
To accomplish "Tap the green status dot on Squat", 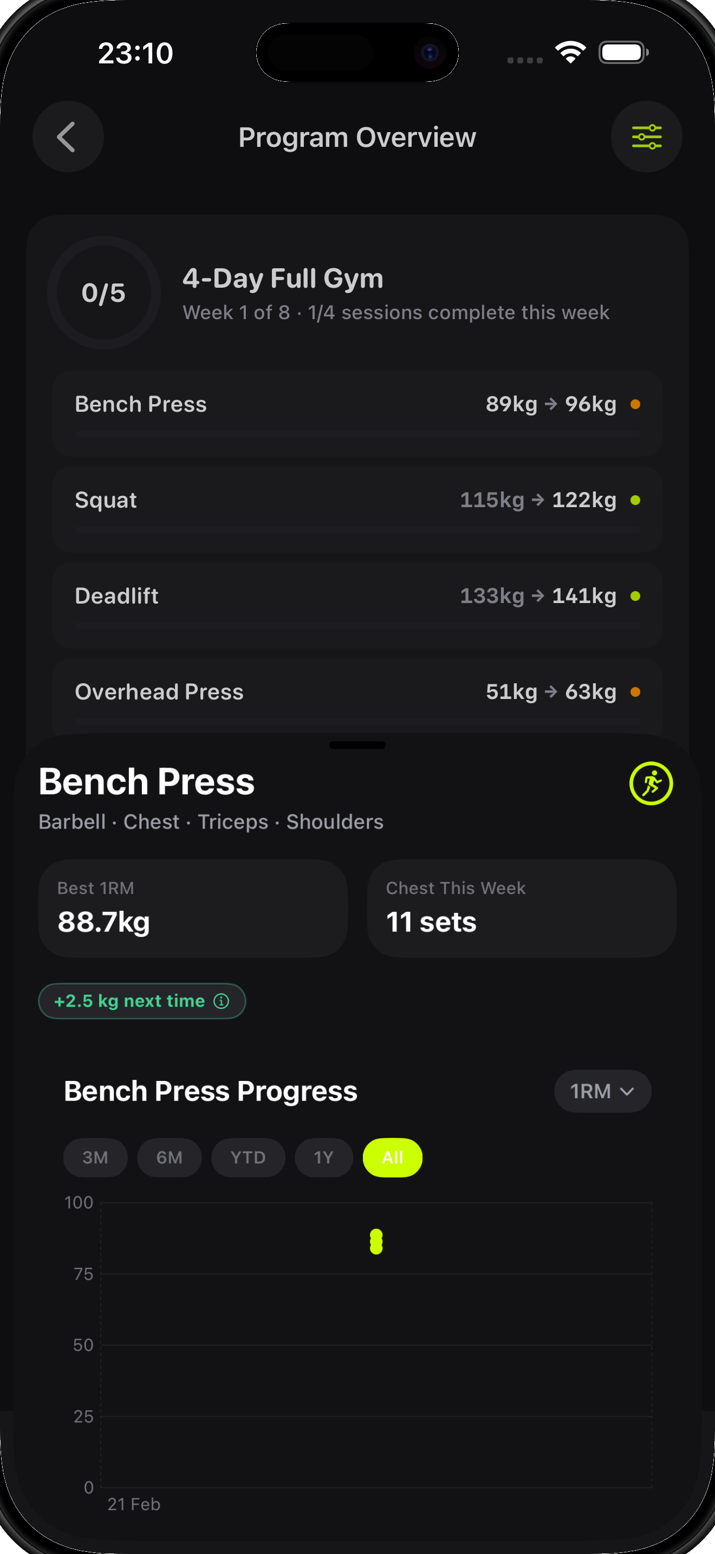I will [x=636, y=500].
